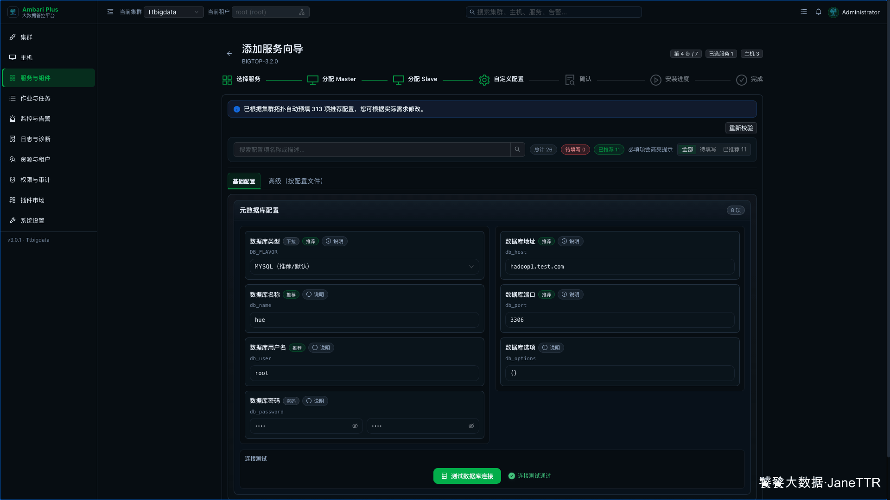Open 资源与租户 in sidebar

tap(49, 159)
